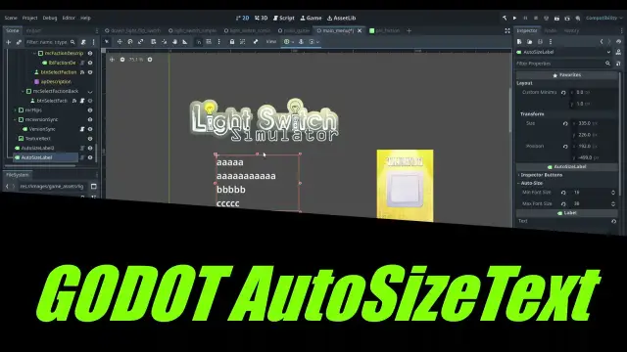This screenshot has height=352, width=627.
Task: Add a new node with plus icon
Action: [9, 42]
